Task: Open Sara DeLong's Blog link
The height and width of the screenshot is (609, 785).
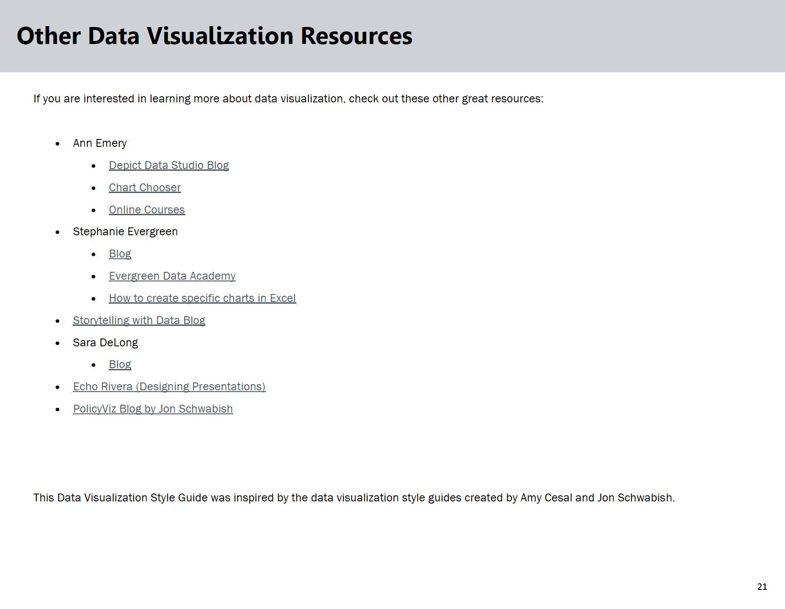Action: coord(120,364)
